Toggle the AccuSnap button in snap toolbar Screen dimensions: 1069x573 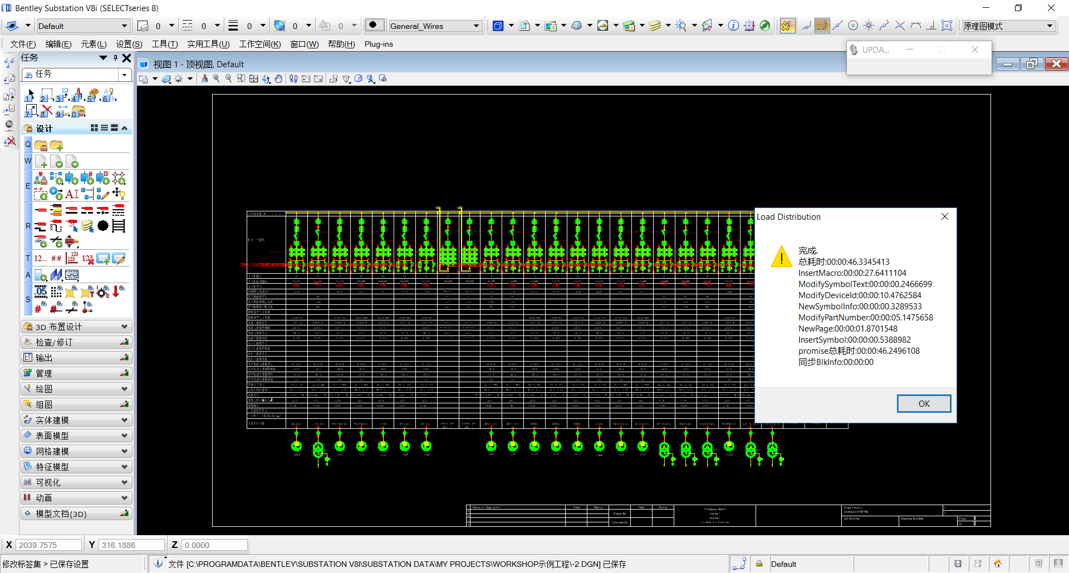click(x=787, y=26)
